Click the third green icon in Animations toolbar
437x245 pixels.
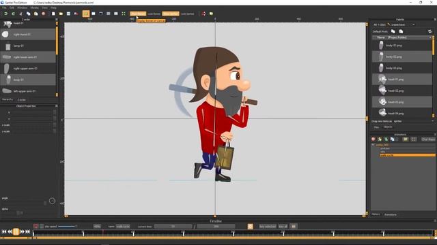click(x=386, y=139)
